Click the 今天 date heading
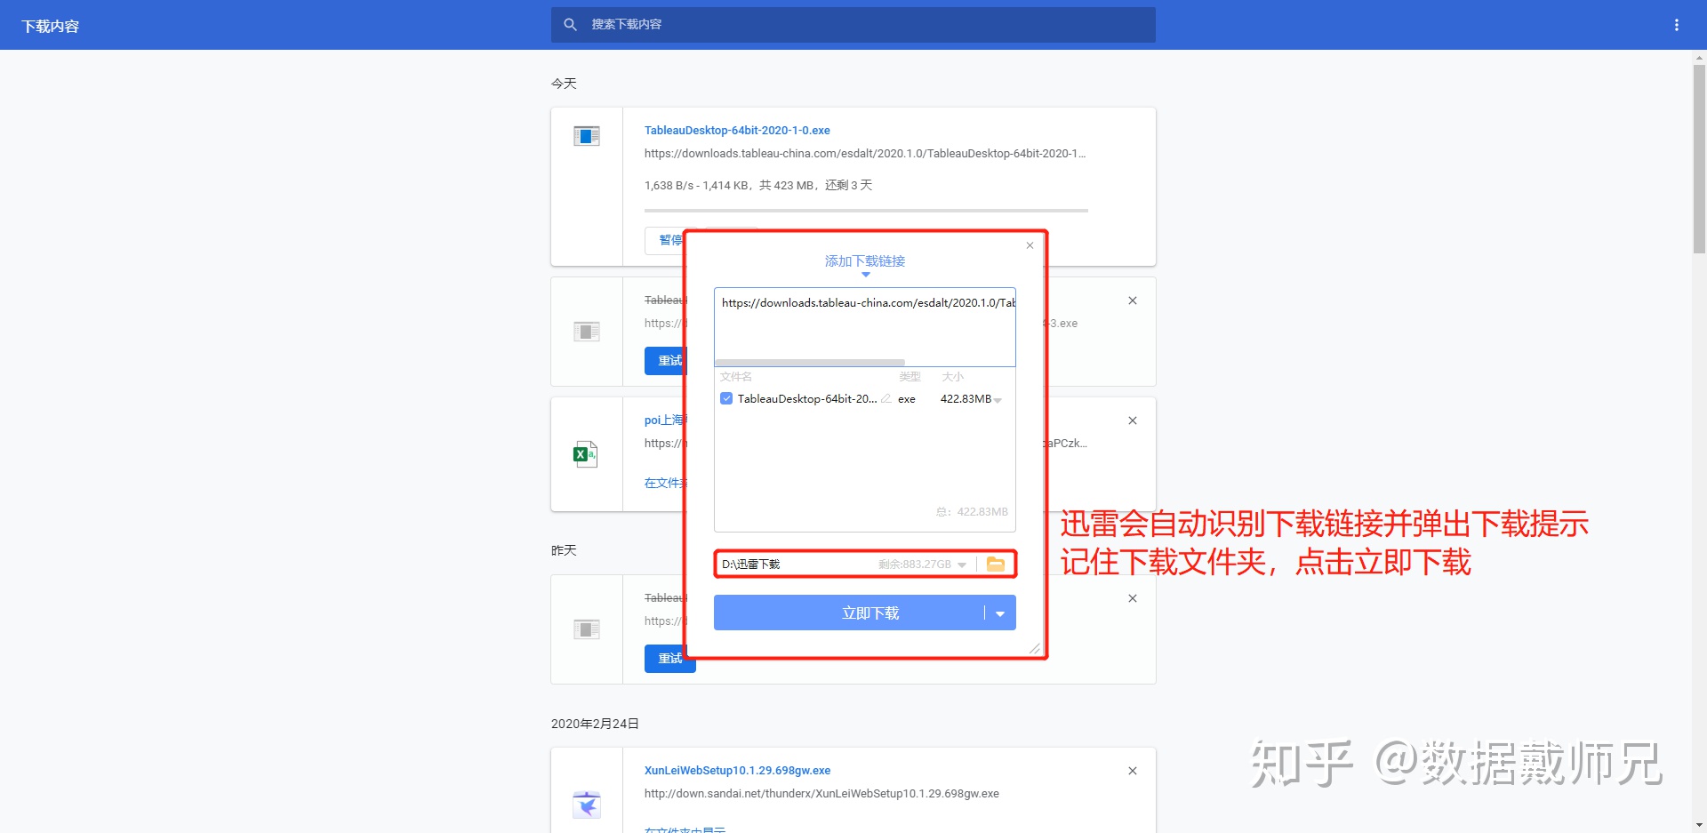Viewport: 1707px width, 833px height. pos(564,84)
